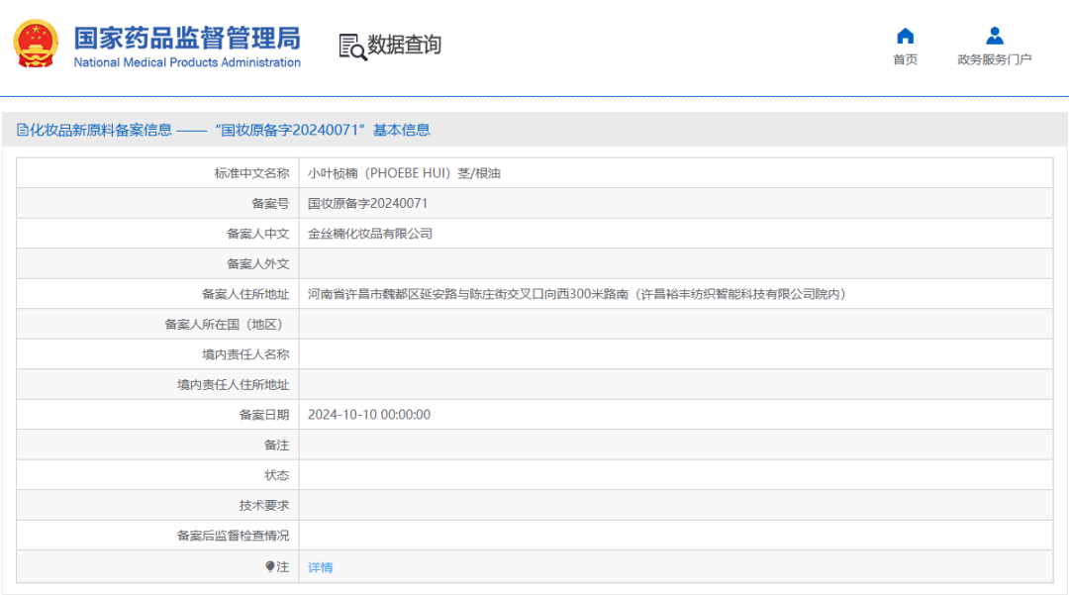
Task: Open the 详情 link
Action: [321, 567]
